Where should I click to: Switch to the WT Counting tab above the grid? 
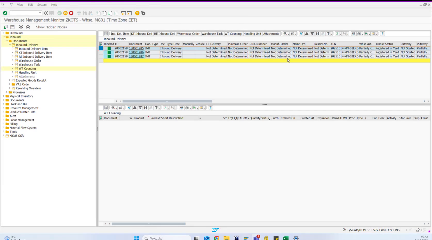(x=233, y=34)
